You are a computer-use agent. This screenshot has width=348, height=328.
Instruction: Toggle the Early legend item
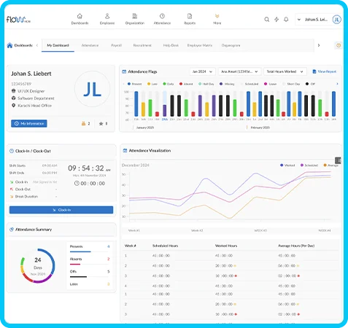[169, 84]
